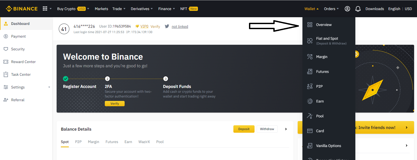Click the User ID 196539584 text
Screen dimensions: 417x160
coord(115,26)
